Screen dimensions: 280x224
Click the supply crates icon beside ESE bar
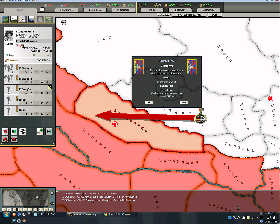(x=7, y=60)
